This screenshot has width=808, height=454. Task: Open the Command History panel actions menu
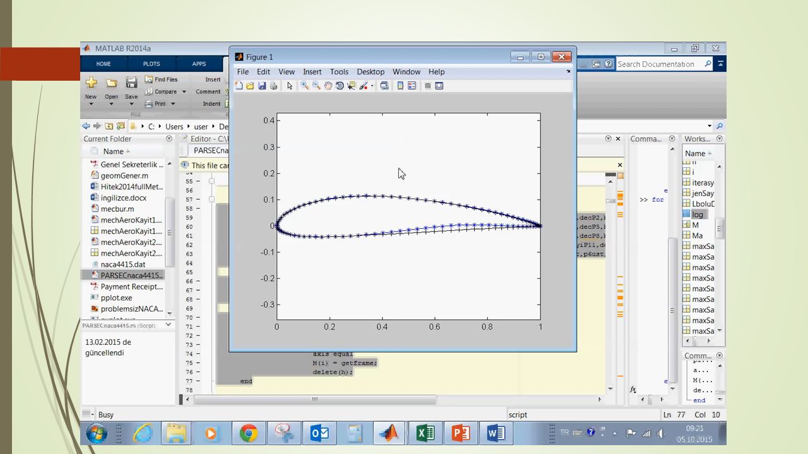point(719,356)
